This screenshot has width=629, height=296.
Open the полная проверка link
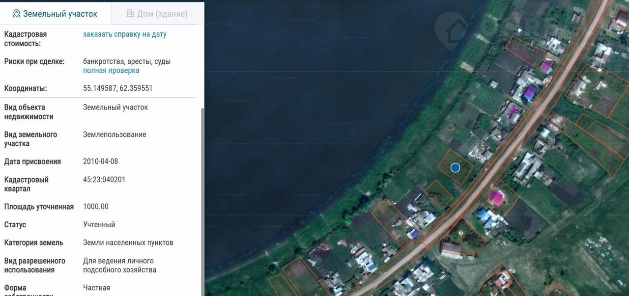pyautogui.click(x=111, y=71)
